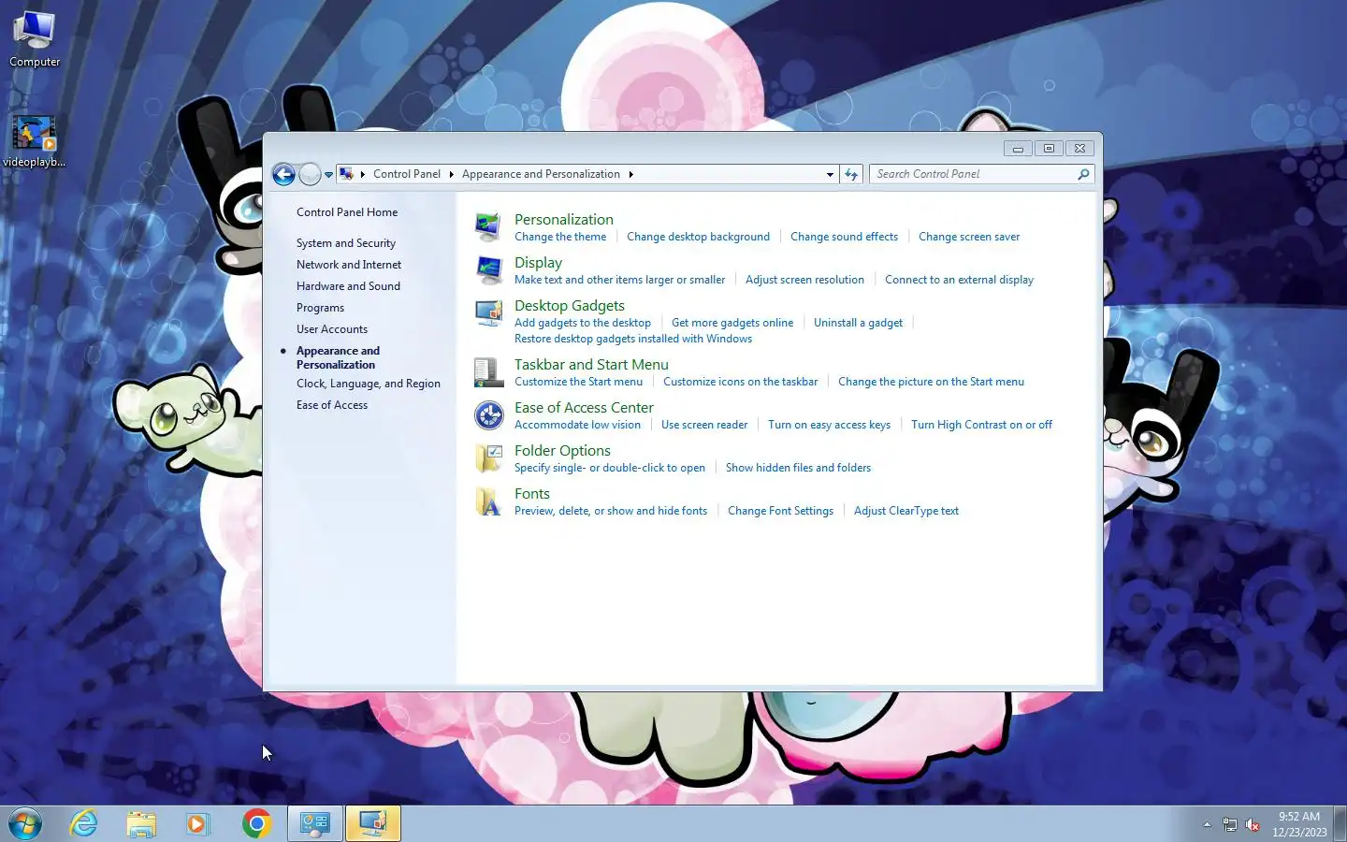The width and height of the screenshot is (1347, 842).
Task: Click the Folder Options folder icon
Action: pyautogui.click(x=488, y=458)
